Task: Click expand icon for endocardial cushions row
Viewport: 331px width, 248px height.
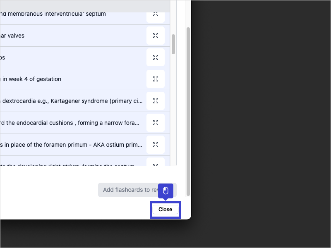Action: tap(156, 123)
